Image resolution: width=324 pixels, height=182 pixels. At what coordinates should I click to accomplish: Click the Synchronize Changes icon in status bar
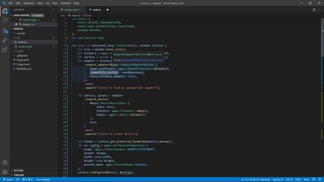pyautogui.click(x=18, y=179)
